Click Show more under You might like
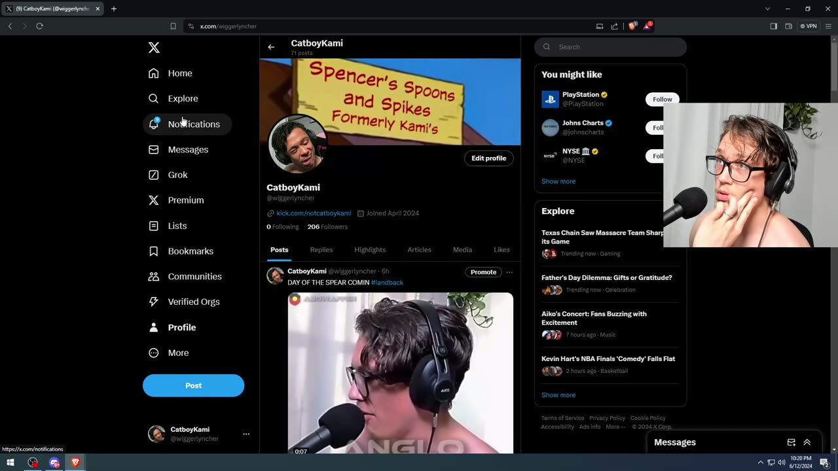838x471 pixels. pos(558,181)
